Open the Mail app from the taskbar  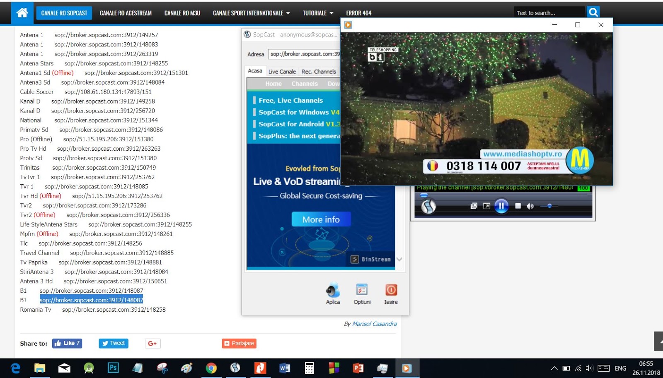[x=64, y=368]
